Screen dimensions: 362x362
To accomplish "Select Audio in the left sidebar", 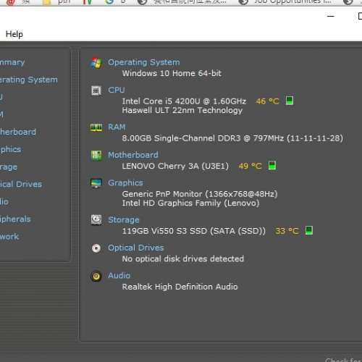I will [4, 202].
